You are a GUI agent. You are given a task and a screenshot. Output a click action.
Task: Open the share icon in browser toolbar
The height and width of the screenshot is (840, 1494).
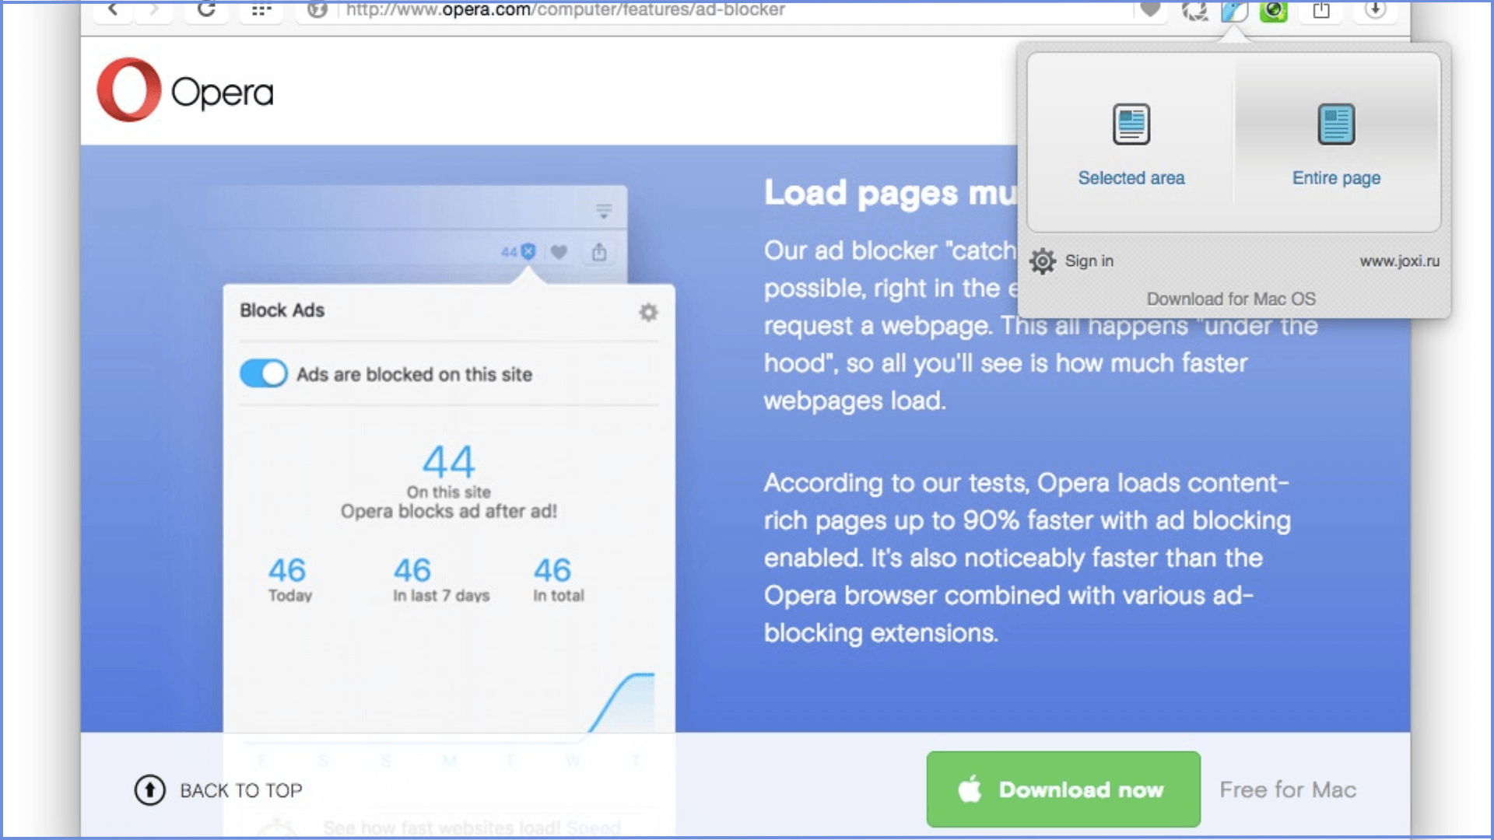click(x=1321, y=10)
